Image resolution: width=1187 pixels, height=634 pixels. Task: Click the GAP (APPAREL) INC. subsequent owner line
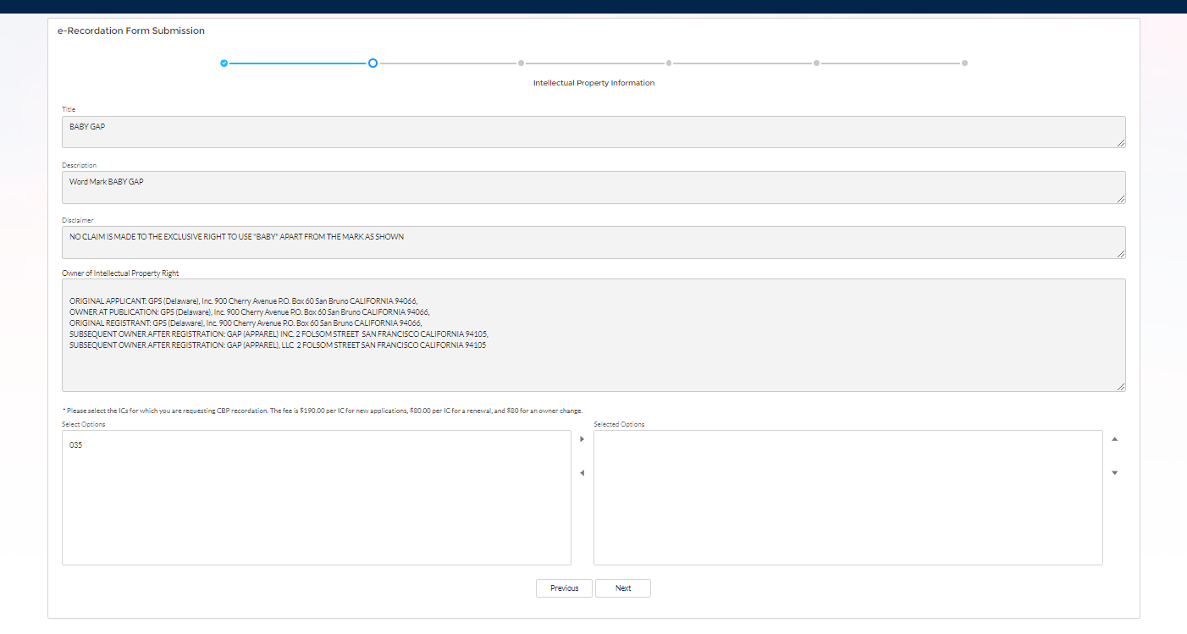point(279,334)
